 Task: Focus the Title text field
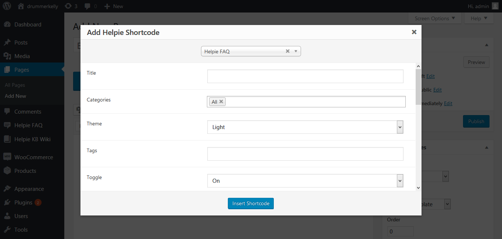point(305,76)
